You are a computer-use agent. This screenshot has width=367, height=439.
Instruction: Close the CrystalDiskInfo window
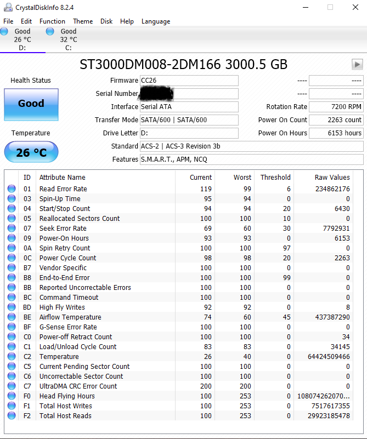point(355,7)
